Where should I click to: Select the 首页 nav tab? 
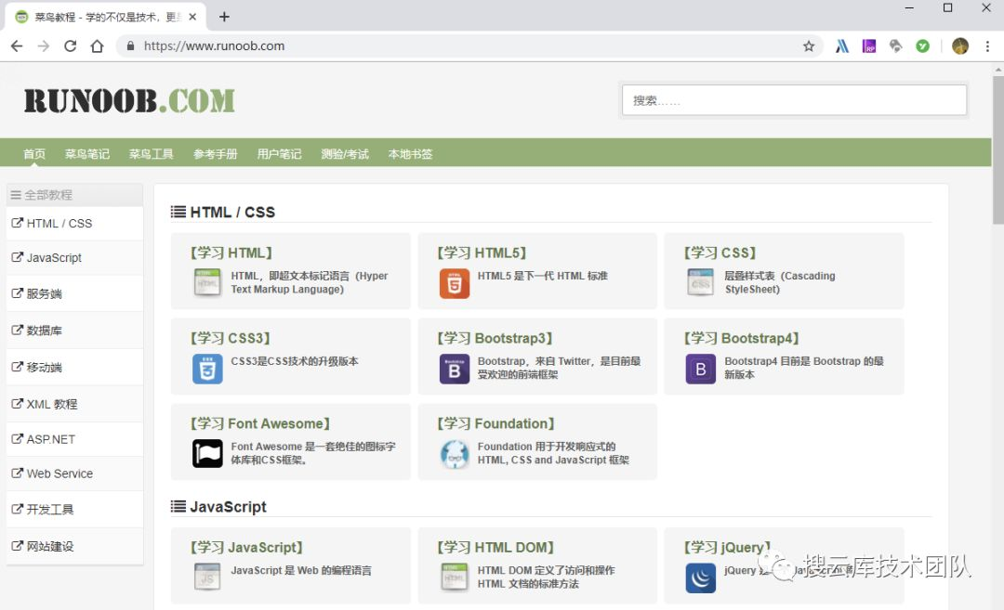point(34,153)
